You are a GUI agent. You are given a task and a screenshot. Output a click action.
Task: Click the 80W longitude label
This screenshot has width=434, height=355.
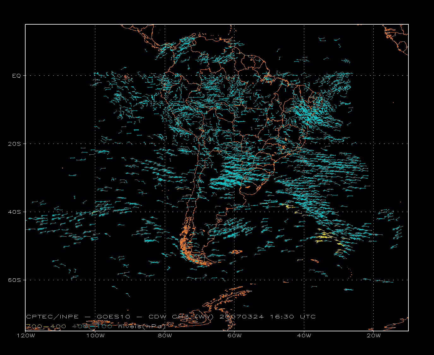pyautogui.click(x=165, y=335)
